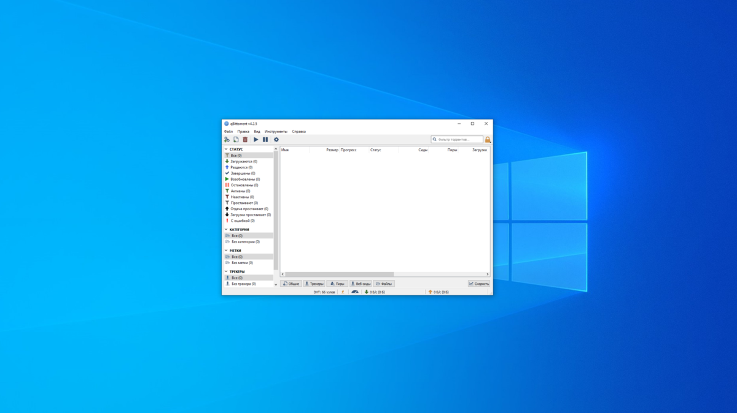Switch to the Пиры tab

[x=337, y=284]
